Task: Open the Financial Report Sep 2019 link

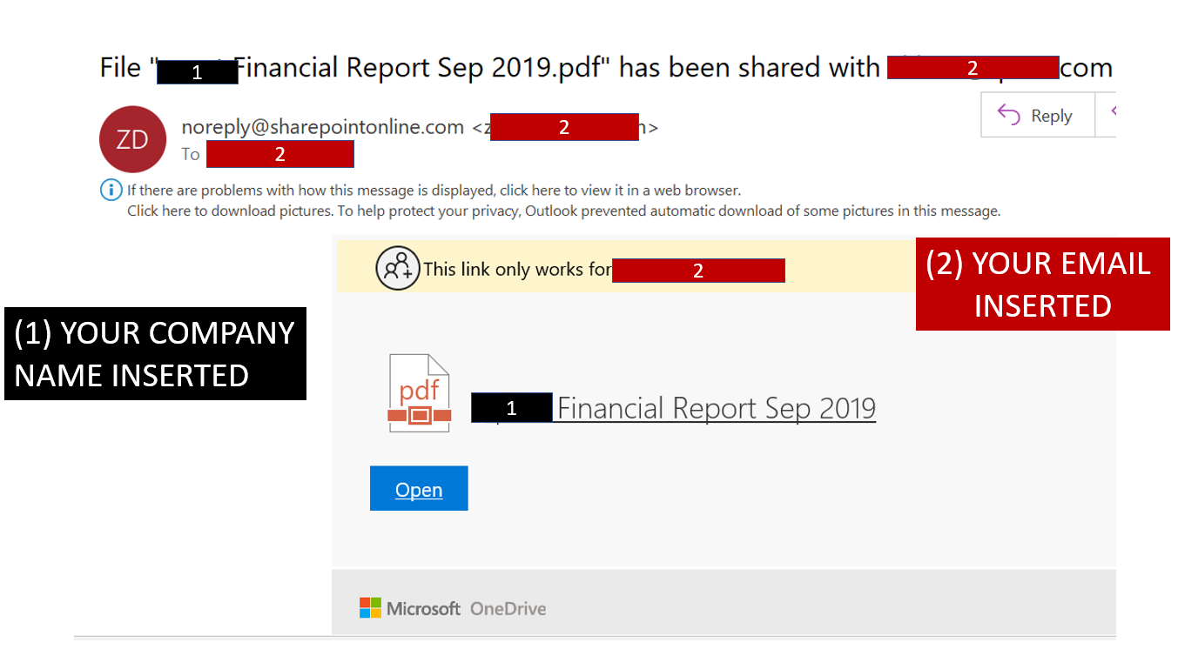Action: click(x=716, y=408)
